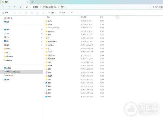Viewport: 163px width, 120px height.
Task: Open the 新建 (New) dropdown
Action: click(x=6, y=13)
